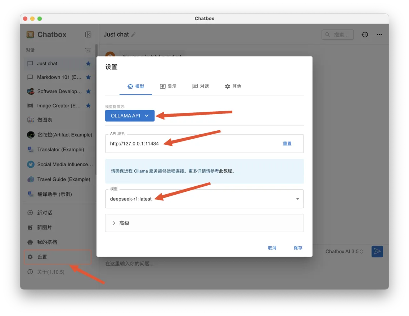Create a new image chat via 新图片
The width and height of the screenshot is (409, 316).
(45, 227)
